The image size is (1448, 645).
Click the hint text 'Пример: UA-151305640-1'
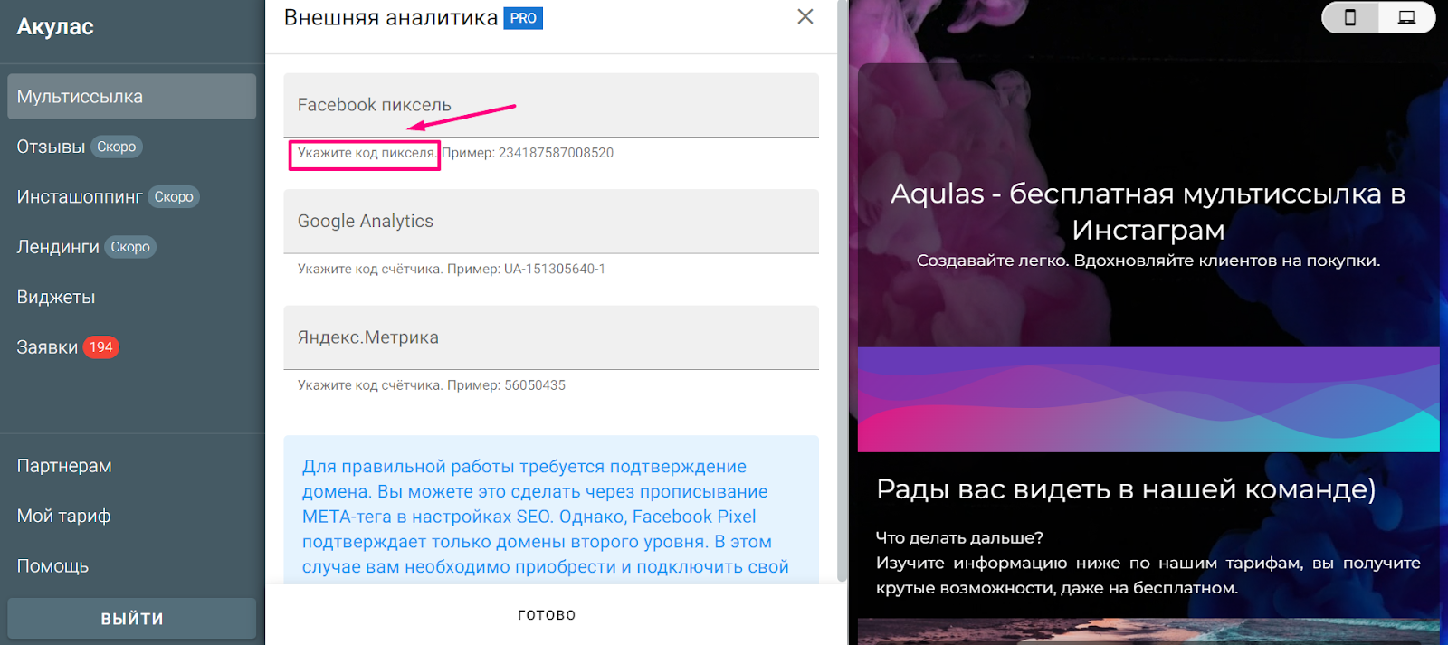coord(526,270)
